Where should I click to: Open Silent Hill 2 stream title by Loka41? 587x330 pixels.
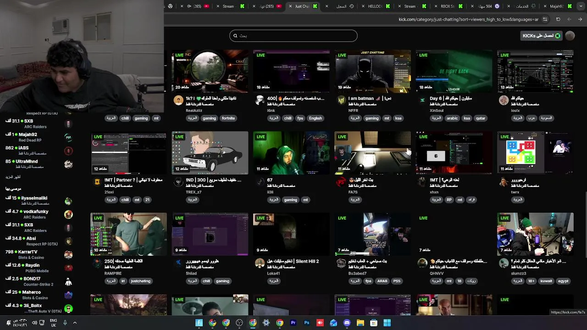(x=294, y=261)
